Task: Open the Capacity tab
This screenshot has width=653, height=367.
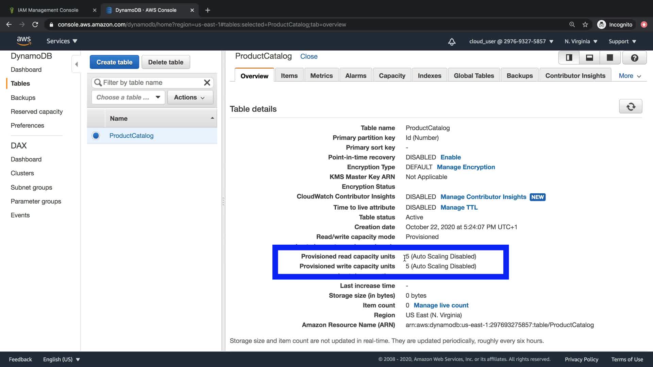Action: point(392,76)
